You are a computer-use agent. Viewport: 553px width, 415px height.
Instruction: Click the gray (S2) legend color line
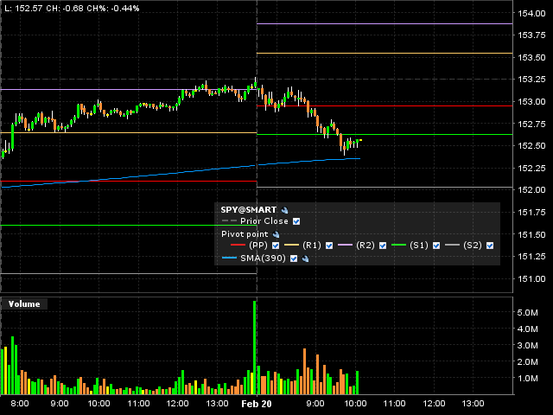(x=452, y=245)
